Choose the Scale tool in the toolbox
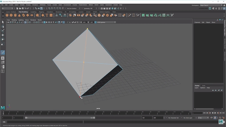The height and width of the screenshot is (127, 226). pos(3,44)
